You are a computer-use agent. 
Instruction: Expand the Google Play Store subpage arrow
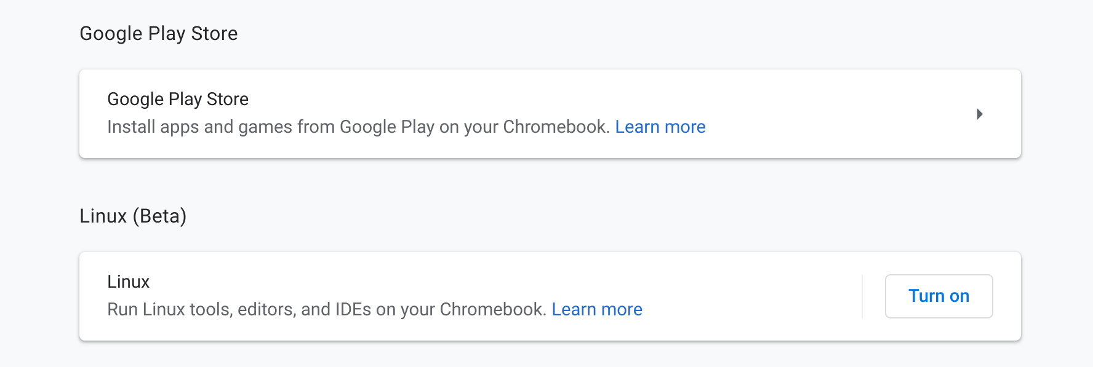[x=979, y=114]
